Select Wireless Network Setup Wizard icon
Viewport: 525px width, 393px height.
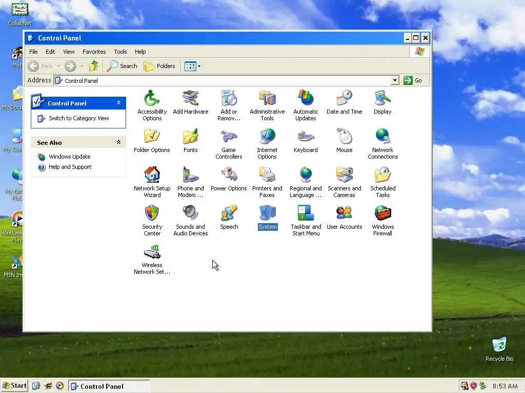(x=152, y=258)
